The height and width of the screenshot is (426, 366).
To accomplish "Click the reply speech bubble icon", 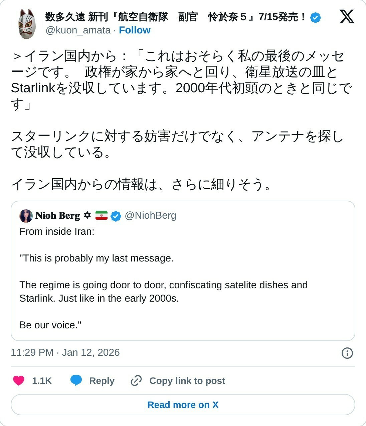I will tap(76, 381).
